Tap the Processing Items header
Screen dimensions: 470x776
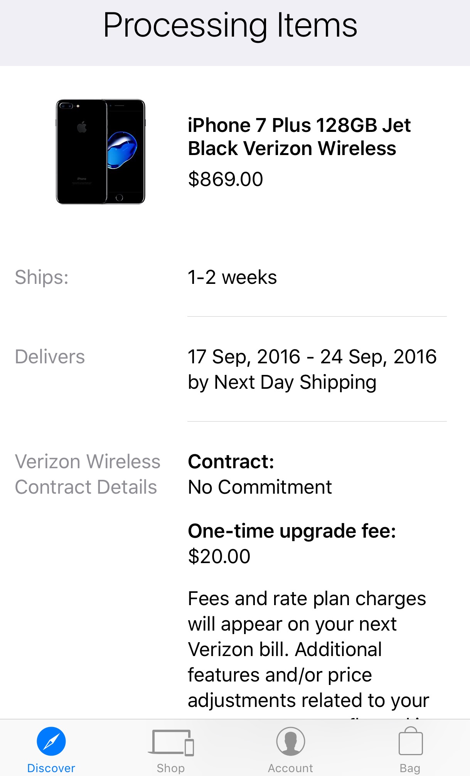pos(230,25)
